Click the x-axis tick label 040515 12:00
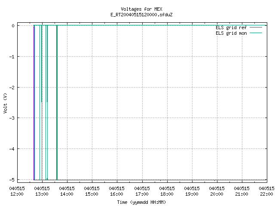Viewport: 275px width, 206px height. (17, 191)
